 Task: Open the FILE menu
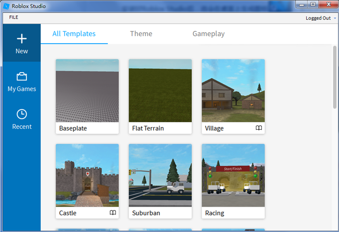point(14,17)
